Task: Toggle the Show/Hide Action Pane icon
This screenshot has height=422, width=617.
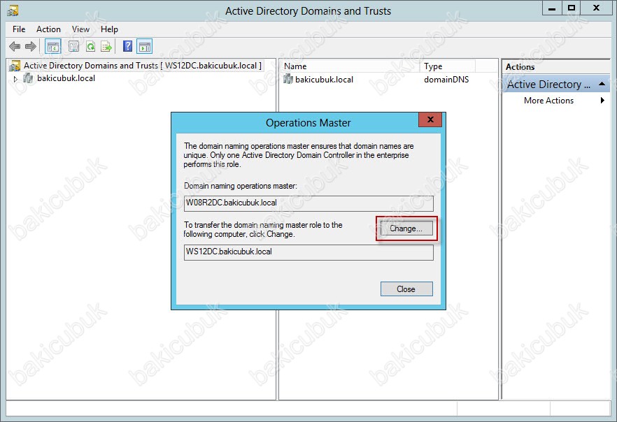Action: (144, 47)
